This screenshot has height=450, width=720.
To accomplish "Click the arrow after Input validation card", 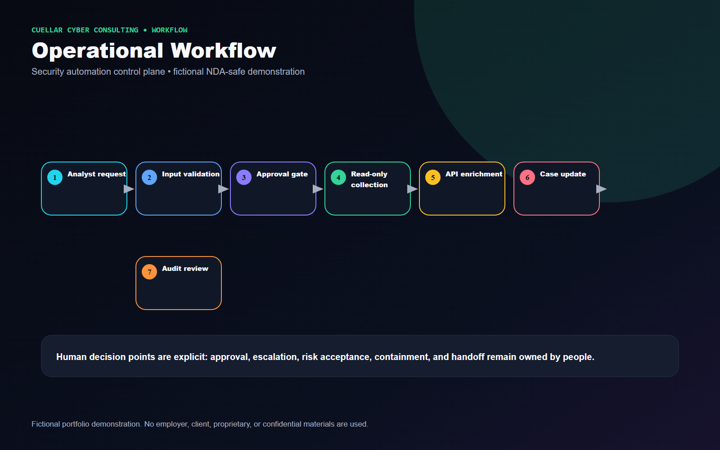I will [x=224, y=189].
